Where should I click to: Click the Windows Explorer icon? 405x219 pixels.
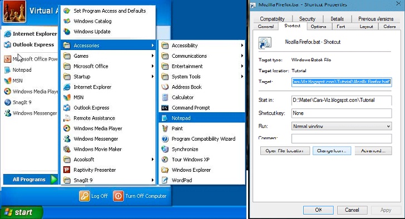pos(165,170)
